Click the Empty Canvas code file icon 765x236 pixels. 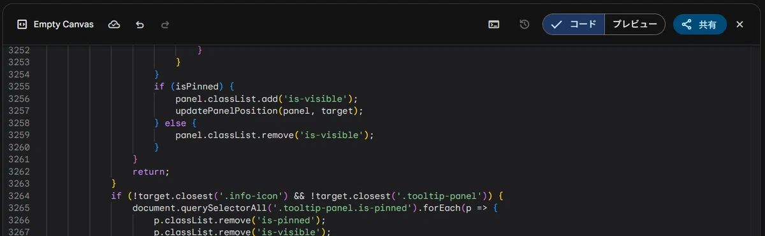pos(22,24)
